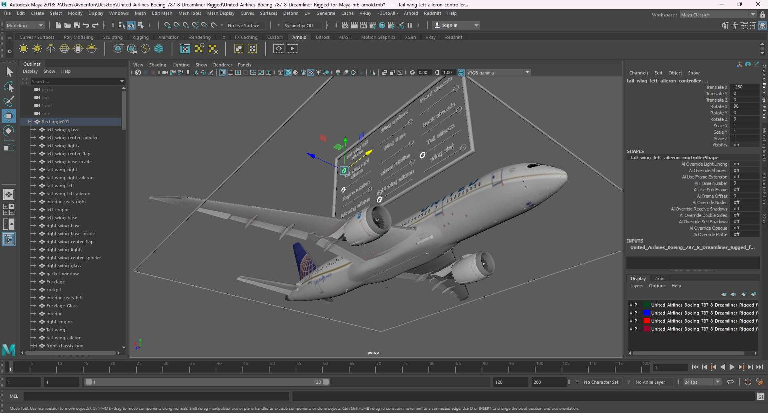Start Arnold render from shelf

pos(292,49)
